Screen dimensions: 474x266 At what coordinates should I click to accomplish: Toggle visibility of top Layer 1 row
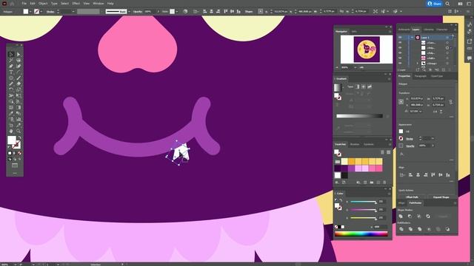pyautogui.click(x=400, y=38)
